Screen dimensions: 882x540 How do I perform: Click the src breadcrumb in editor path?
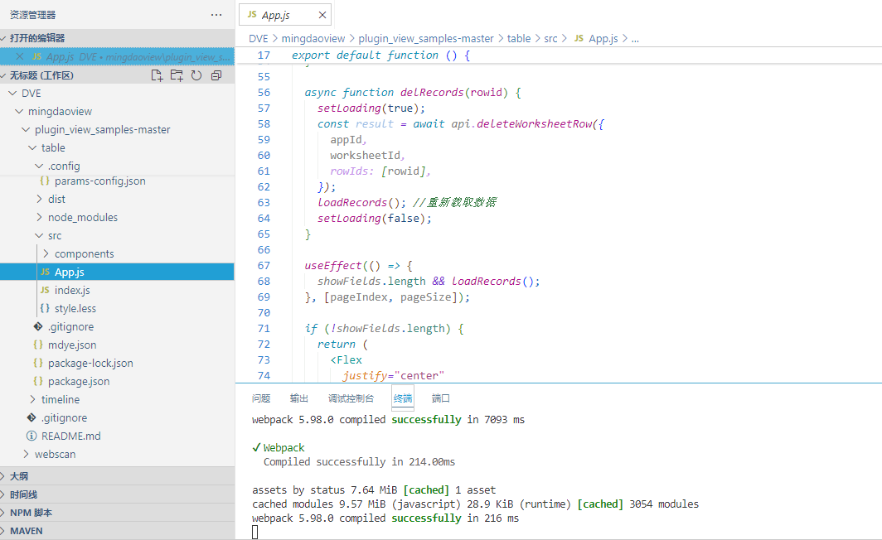point(550,38)
